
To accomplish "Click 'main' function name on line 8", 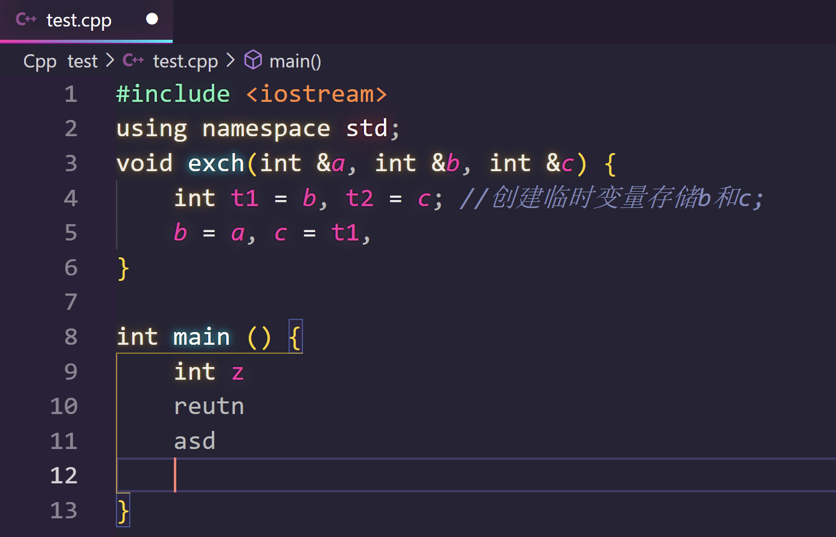I will [x=202, y=337].
